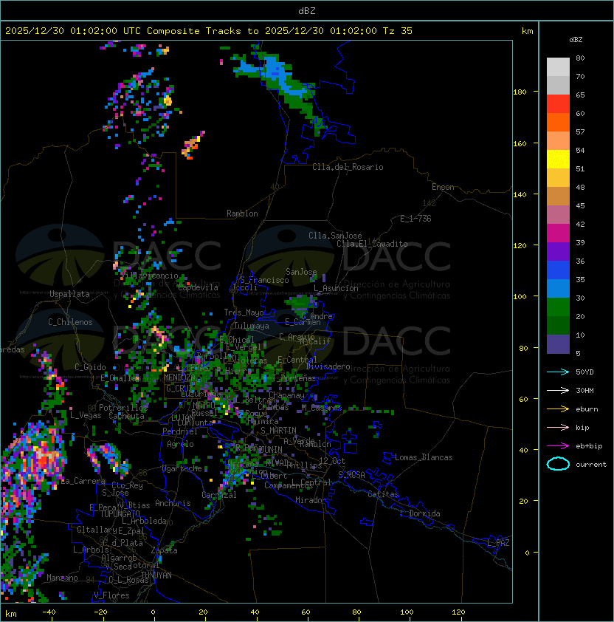Image resolution: width=614 pixels, height=622 pixels.
Task: Click the 'V_Flores' map label
Action: (x=111, y=595)
